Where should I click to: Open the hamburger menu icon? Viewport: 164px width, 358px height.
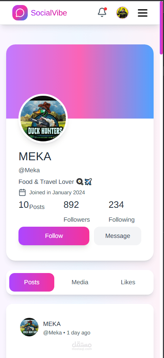[142, 13]
